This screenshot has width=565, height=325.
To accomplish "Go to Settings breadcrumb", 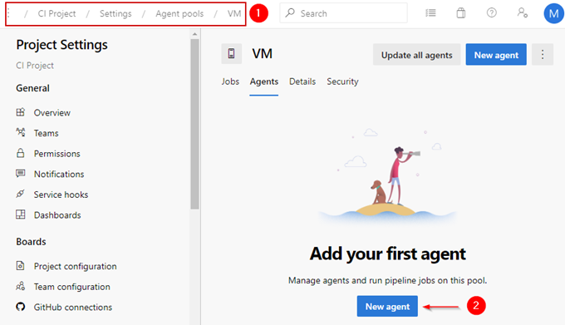I will (115, 13).
